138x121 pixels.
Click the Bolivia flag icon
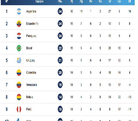point(19,97)
